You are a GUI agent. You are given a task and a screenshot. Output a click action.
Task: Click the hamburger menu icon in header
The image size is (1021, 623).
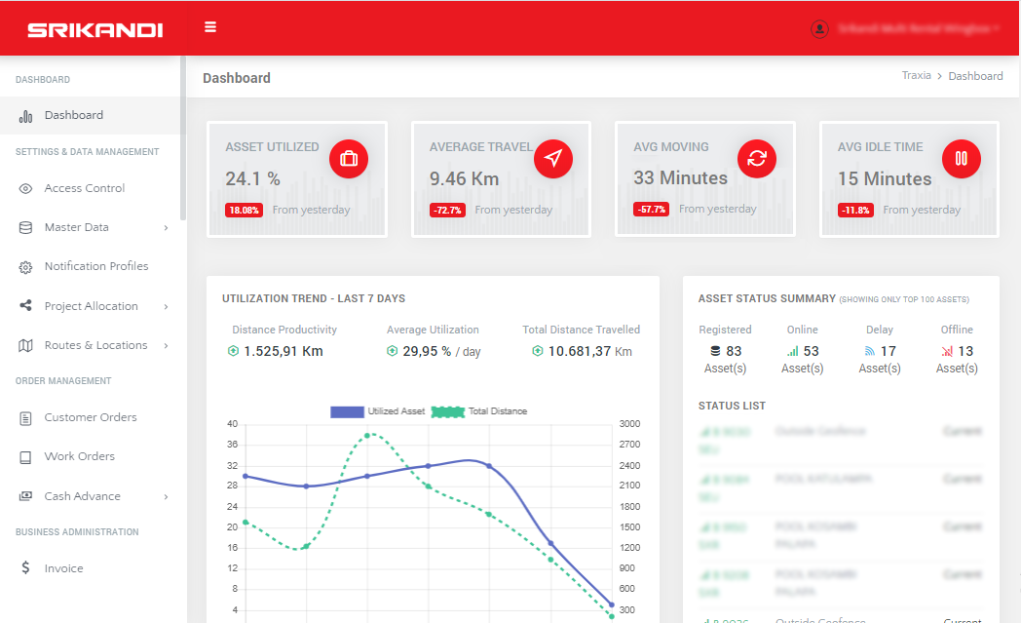210,27
